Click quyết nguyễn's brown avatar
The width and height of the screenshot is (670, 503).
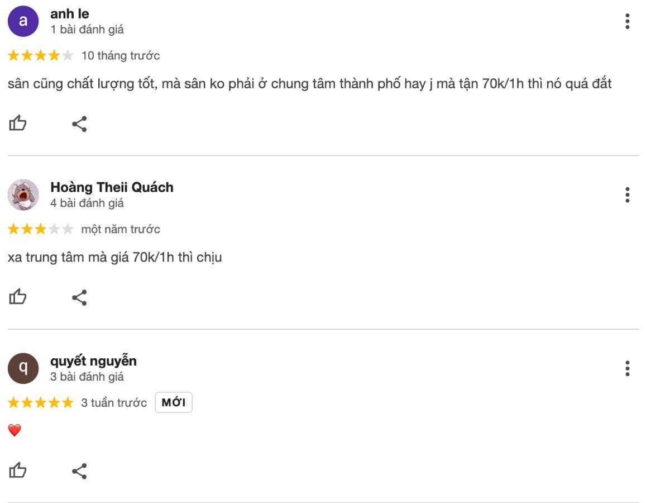point(23,368)
